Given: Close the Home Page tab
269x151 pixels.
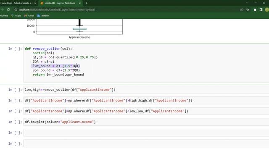Looking at the screenshot, I should click(35, 3).
